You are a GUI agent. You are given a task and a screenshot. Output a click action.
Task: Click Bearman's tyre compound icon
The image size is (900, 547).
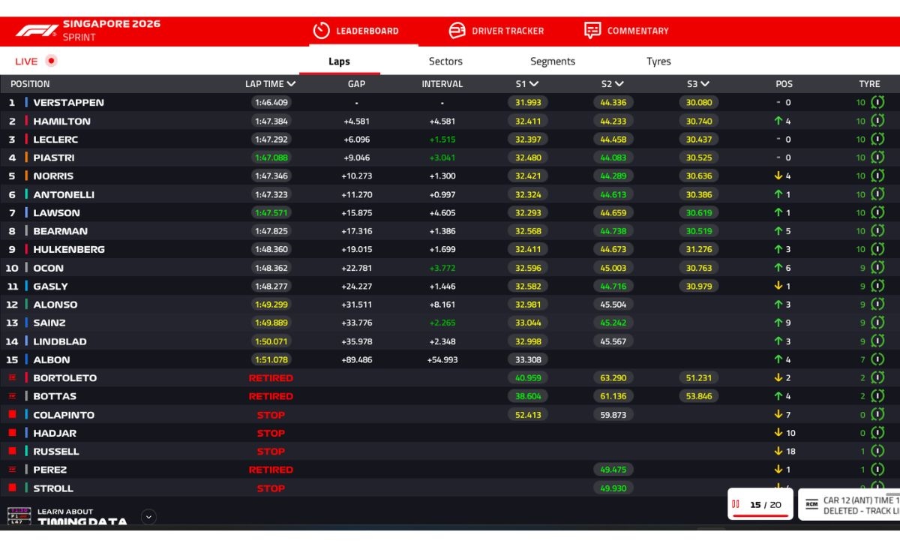[x=877, y=231]
